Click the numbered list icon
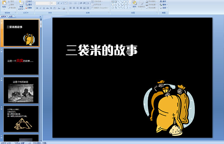 (76, 3)
